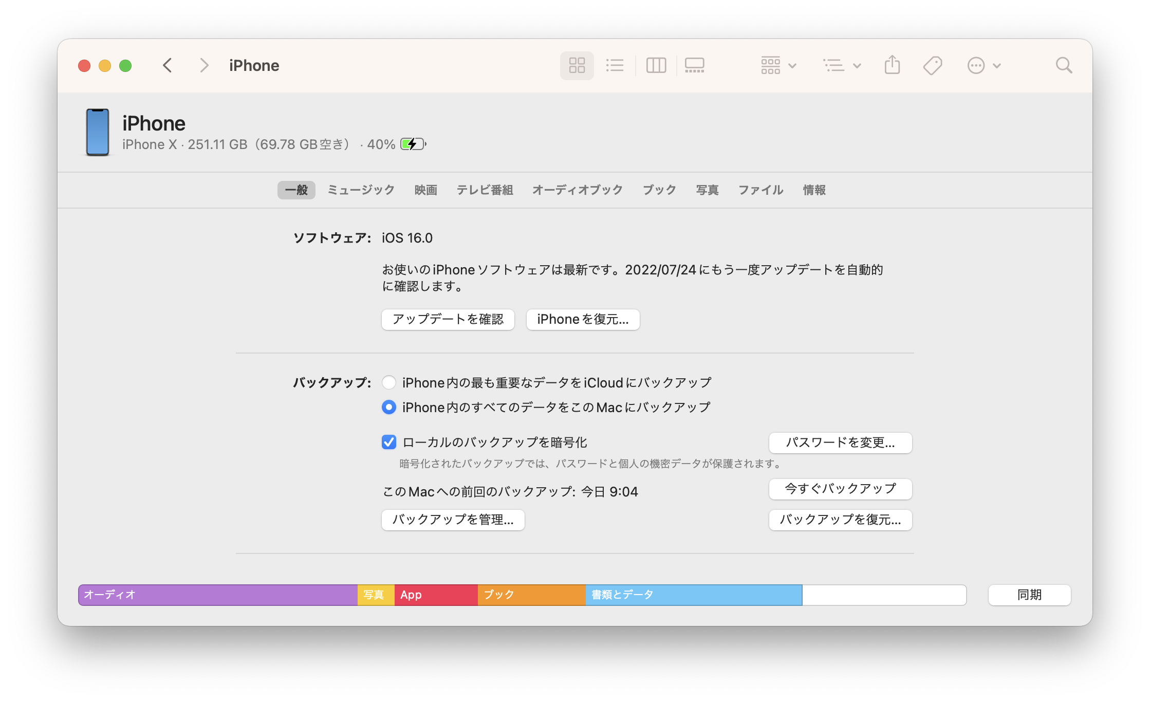Click the red App storage segment
Image resolution: width=1150 pixels, height=702 pixels.
coord(436,595)
